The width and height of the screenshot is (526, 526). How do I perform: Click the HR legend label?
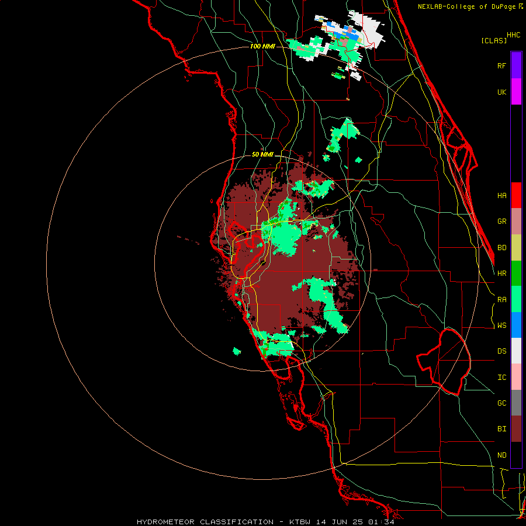501,274
